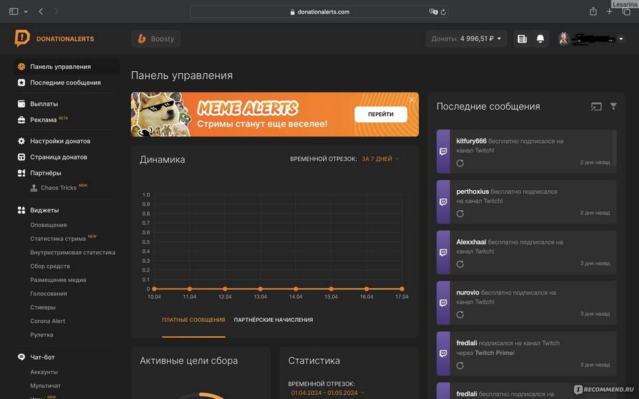The image size is (639, 399).
Task: Click the translate icon in address bar
Action: coord(433,12)
